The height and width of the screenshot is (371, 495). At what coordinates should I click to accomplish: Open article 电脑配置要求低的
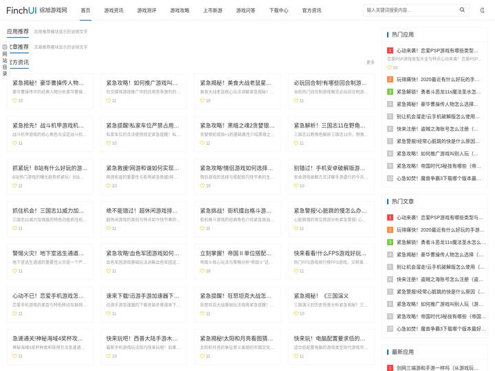tap(329, 339)
